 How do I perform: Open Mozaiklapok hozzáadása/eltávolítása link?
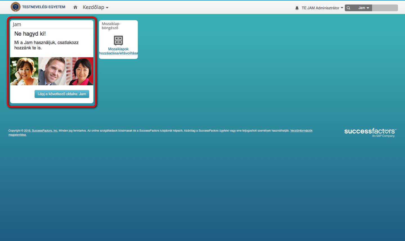tap(118, 51)
